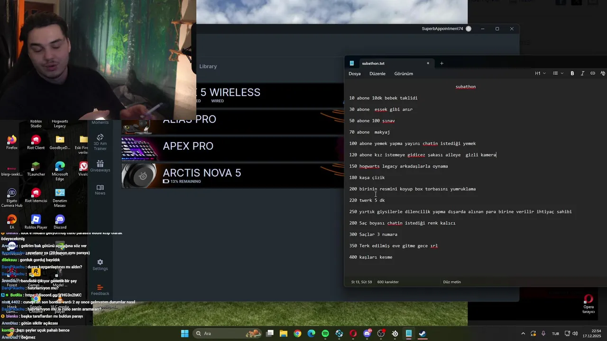607x341 pixels.
Task: Click the microphone tray icon
Action: pyautogui.click(x=543, y=333)
